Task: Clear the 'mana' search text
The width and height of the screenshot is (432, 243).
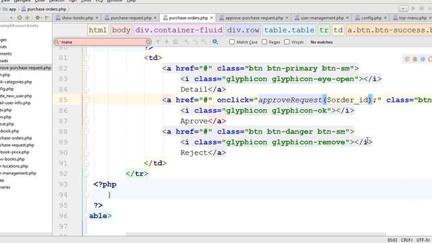Action: click(x=148, y=42)
